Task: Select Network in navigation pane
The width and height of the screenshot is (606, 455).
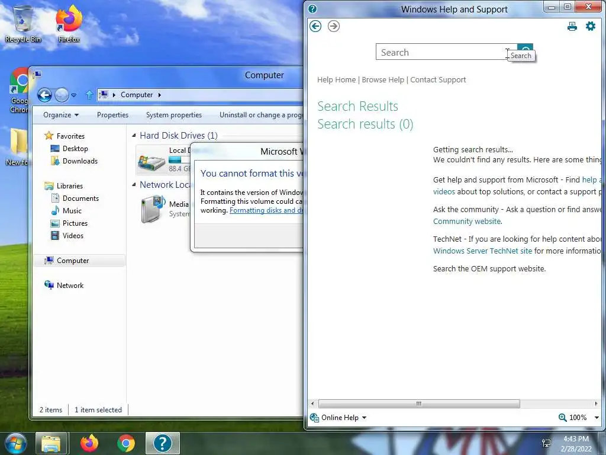Action: (70, 286)
